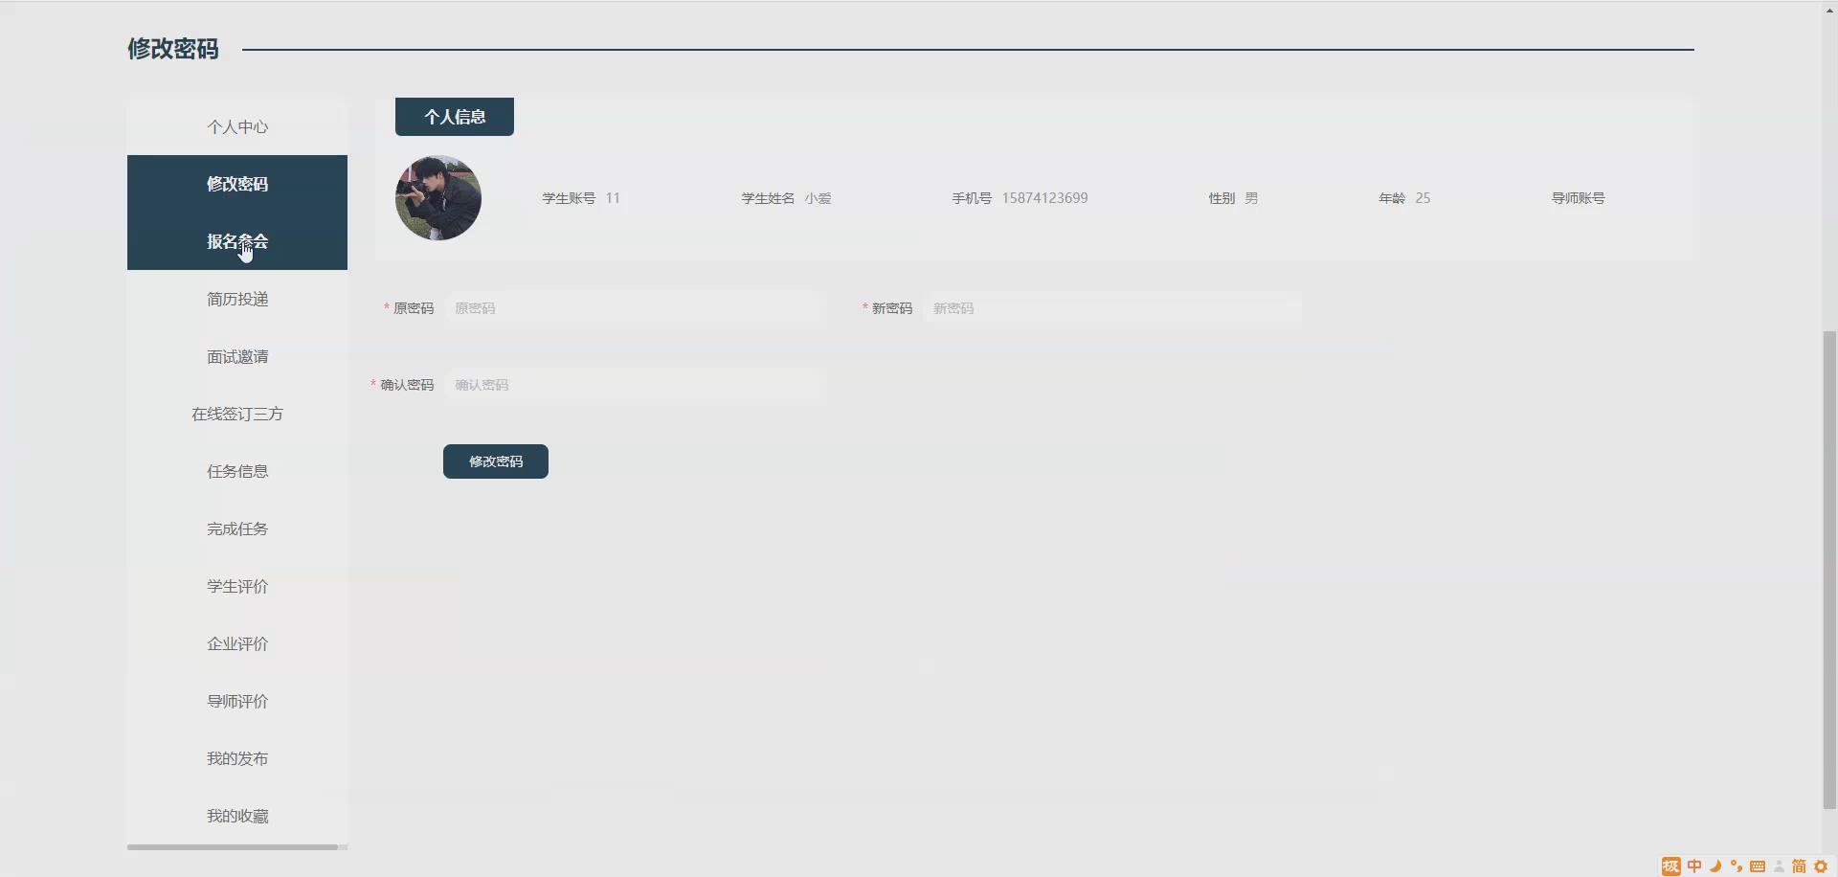1838x877 pixels.
Task: Click the user account icon in IME bar
Action: [x=1779, y=866]
